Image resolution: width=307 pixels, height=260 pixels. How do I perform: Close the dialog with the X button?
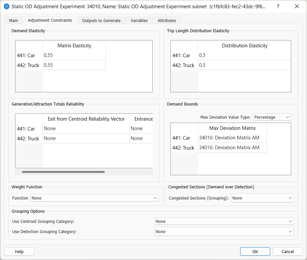[297, 6]
